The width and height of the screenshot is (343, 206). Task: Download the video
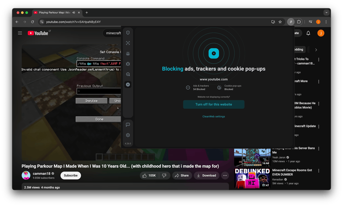[206, 176]
